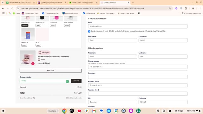Select the Peanuts Tin
This screenshot has height=114, width=203.
coord(24,45)
